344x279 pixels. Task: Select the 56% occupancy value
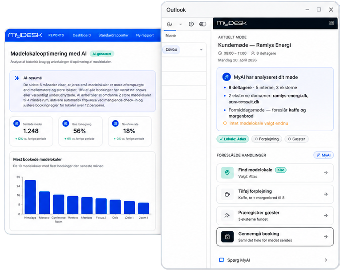79,131
